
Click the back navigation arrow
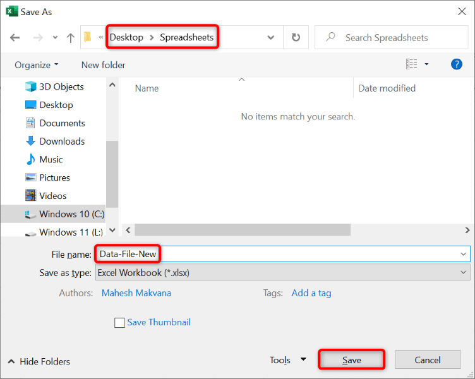15,37
